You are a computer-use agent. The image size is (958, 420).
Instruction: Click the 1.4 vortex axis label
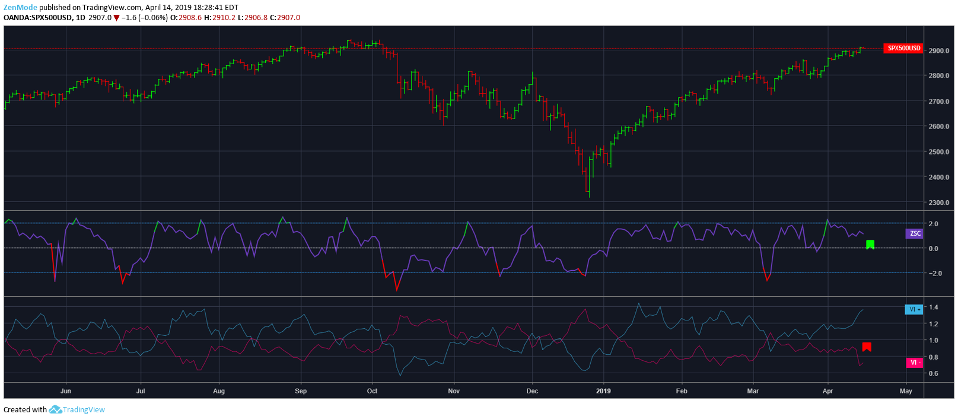[934, 307]
